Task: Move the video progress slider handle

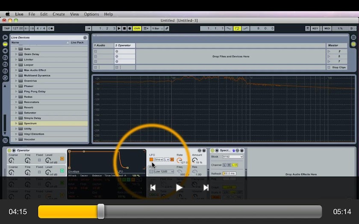Action: click(x=101, y=212)
